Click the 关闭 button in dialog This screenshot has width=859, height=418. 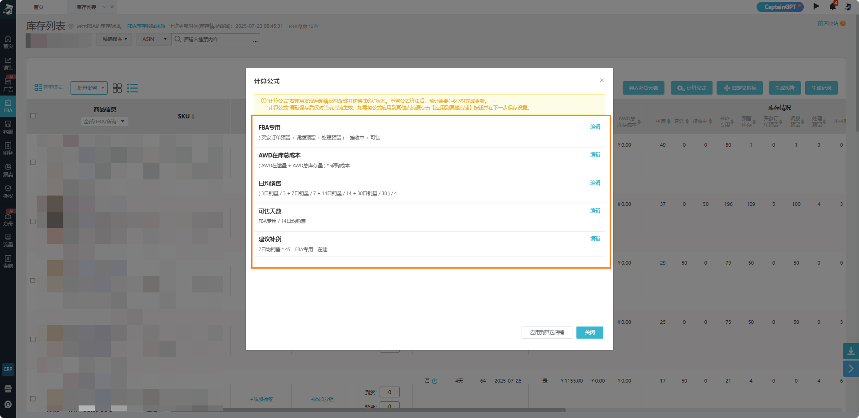tap(590, 332)
